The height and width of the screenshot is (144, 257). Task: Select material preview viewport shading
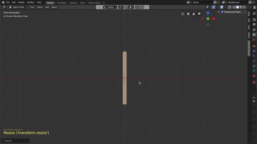[x=241, y=7]
